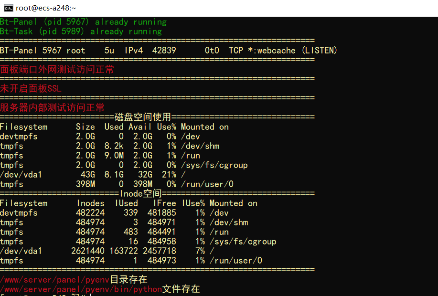Image resolution: width=438 pixels, height=296 pixels.
Task: Click the '8.1G' used value for /dev/vda1
Action: pos(114,175)
